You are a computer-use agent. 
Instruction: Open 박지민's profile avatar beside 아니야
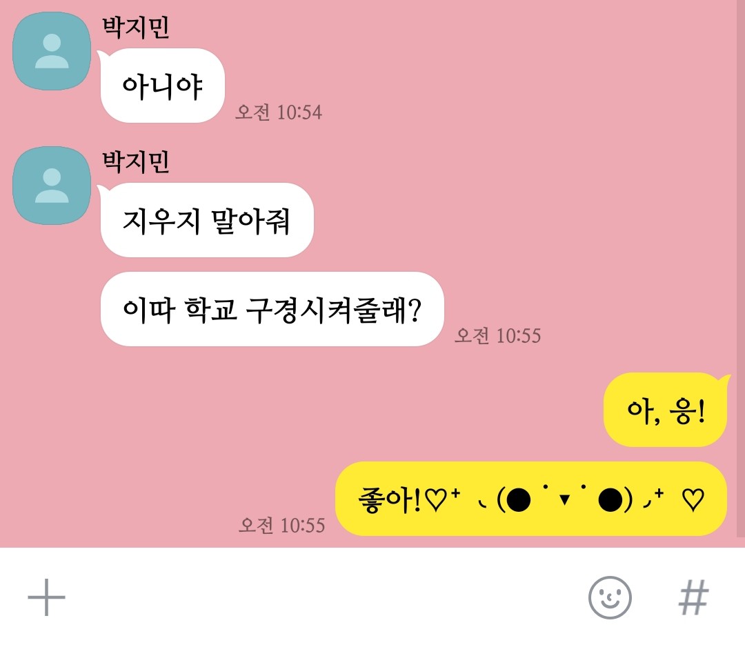point(51,51)
